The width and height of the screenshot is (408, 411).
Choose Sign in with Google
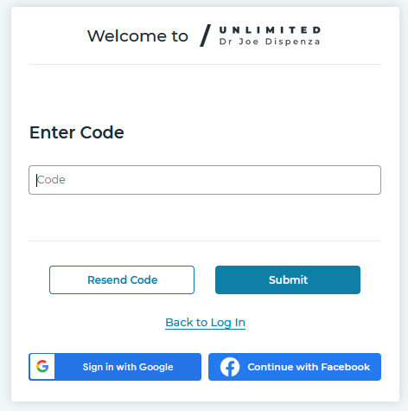[x=115, y=367]
